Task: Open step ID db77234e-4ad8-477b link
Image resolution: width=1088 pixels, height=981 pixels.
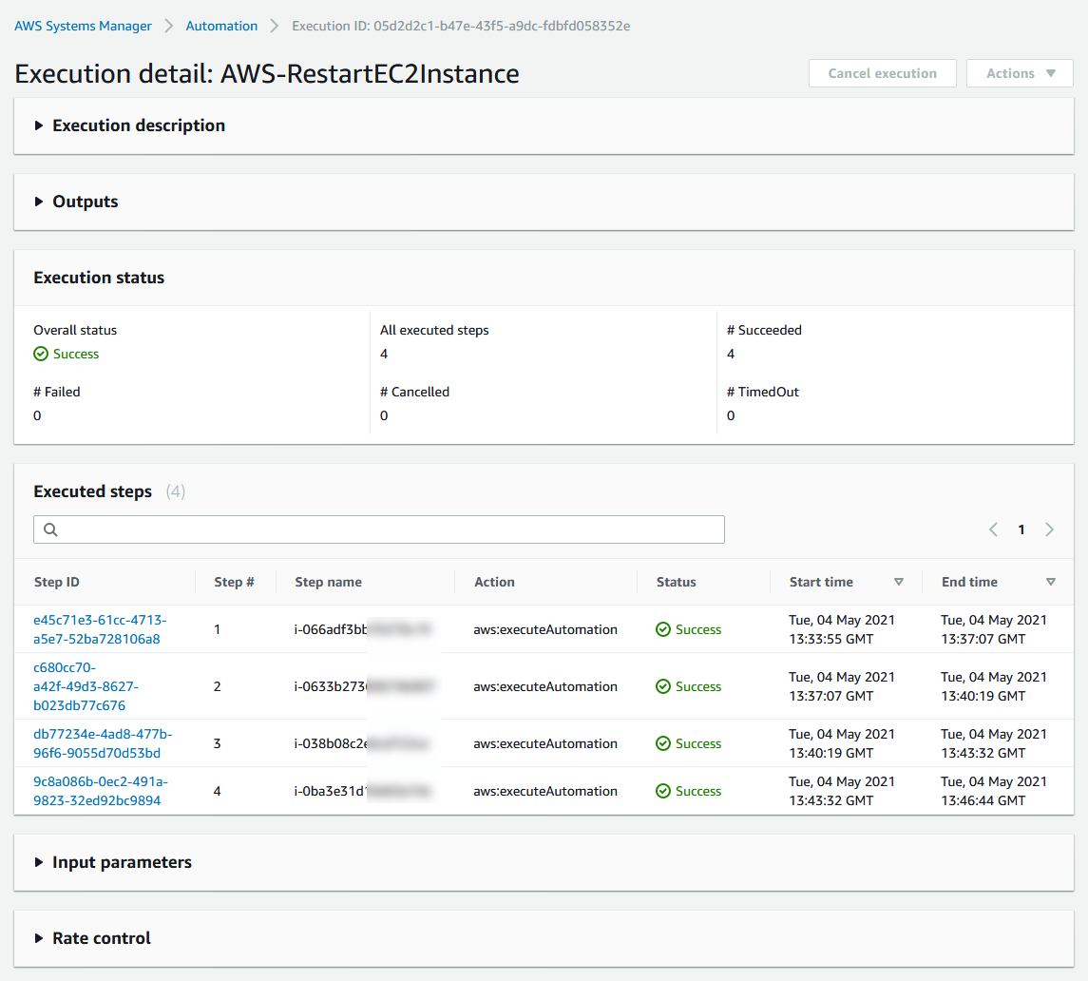Action: pos(103,742)
